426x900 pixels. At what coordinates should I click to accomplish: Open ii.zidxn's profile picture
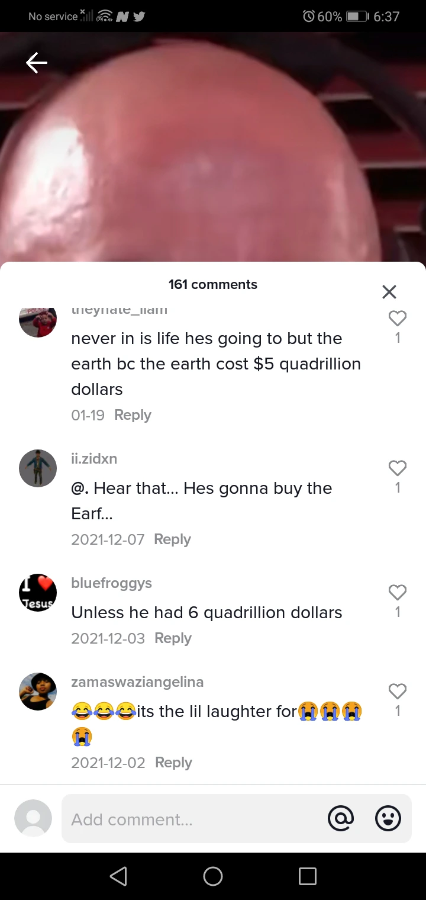(x=38, y=468)
